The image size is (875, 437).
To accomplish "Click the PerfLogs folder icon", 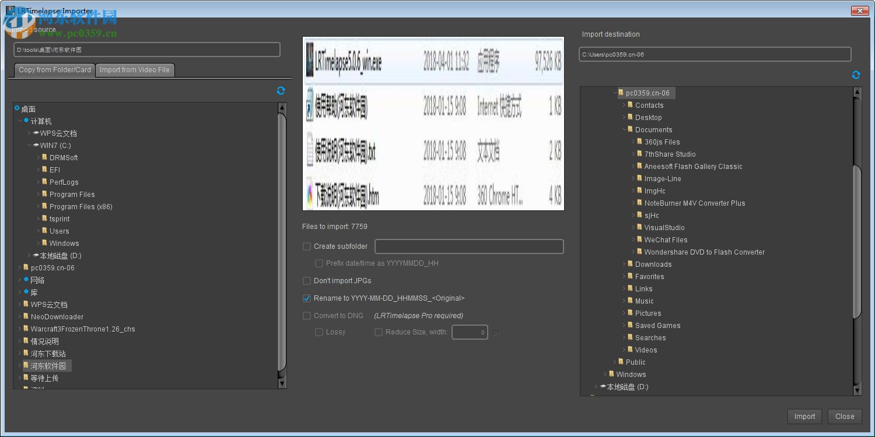I will (45, 182).
